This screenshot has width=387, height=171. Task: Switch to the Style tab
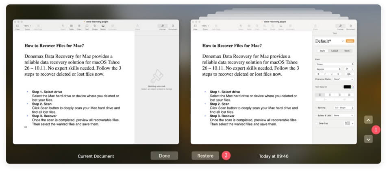pos(322,50)
